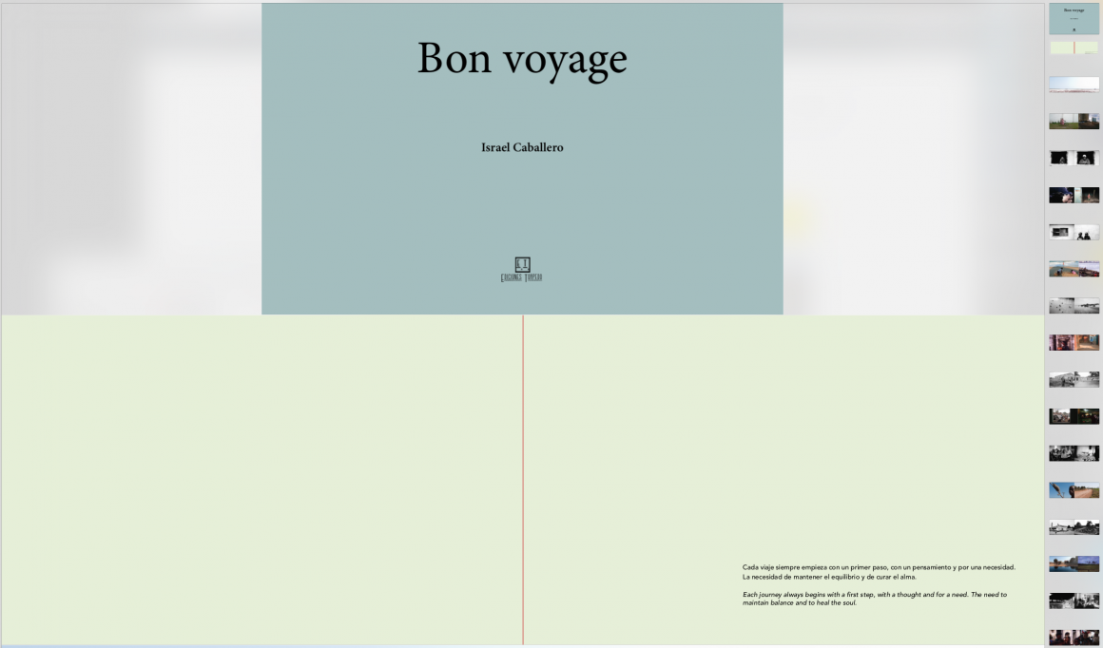The height and width of the screenshot is (648, 1103).
Task: Click the italic English Each journey text
Action: (875, 599)
